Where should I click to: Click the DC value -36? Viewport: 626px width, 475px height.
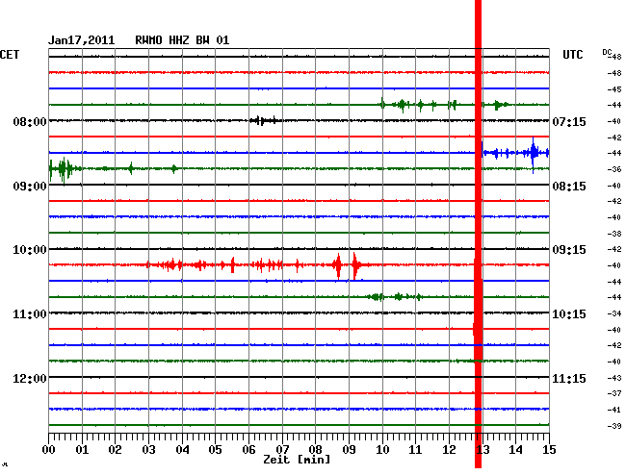[614, 169]
